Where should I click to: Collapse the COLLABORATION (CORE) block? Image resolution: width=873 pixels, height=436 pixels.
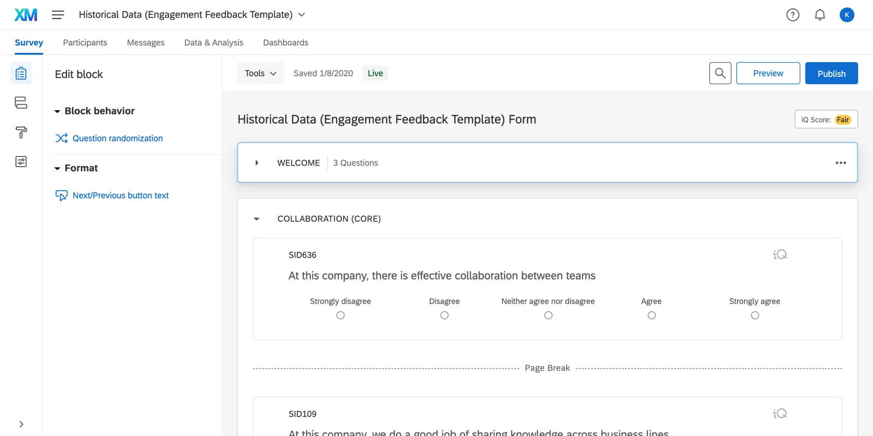[257, 219]
